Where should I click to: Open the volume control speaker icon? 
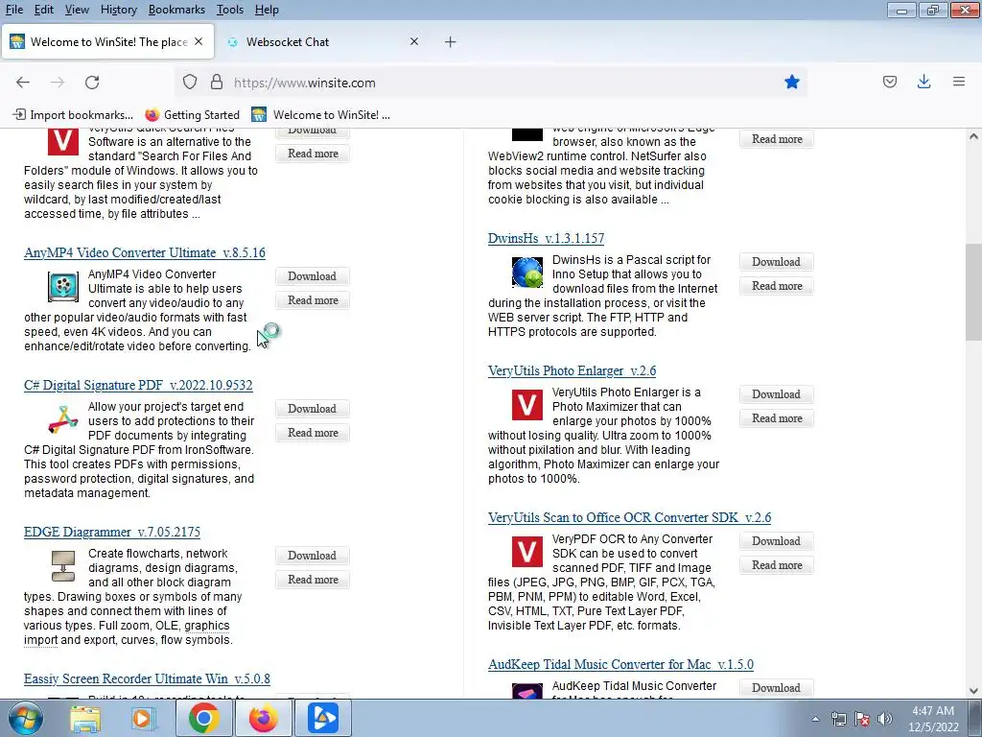tap(885, 719)
